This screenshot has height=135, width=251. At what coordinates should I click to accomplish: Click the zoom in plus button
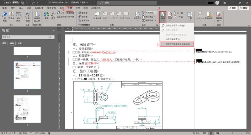[x=242, y=133]
